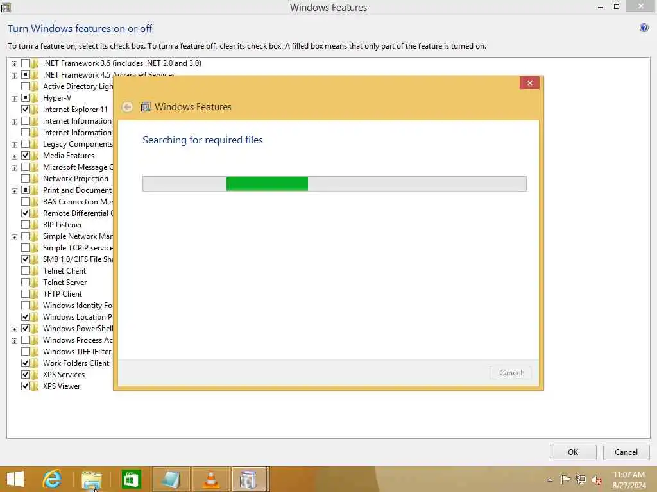This screenshot has width=657, height=492.
Task: Switch to Windows Features taskbar icon
Action: pos(249,479)
